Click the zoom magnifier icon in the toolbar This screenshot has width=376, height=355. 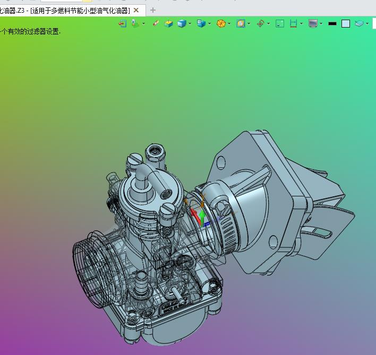(241, 23)
